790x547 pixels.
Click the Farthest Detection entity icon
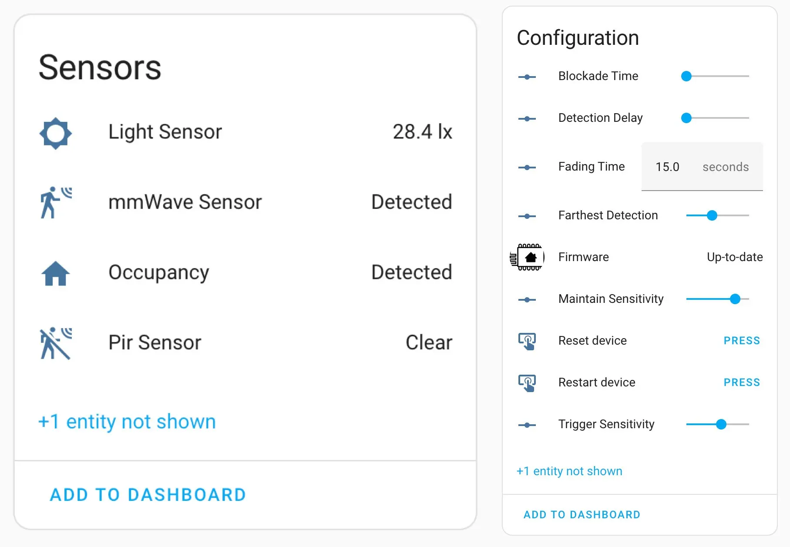coord(527,215)
